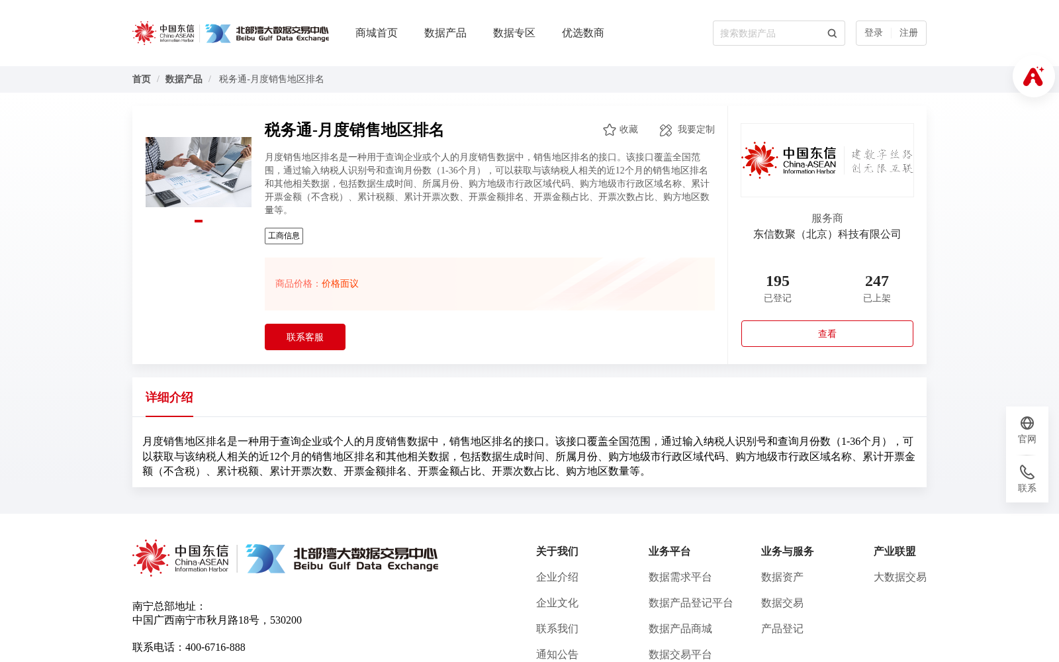Open footer link 数据需求平台

pyautogui.click(x=680, y=577)
